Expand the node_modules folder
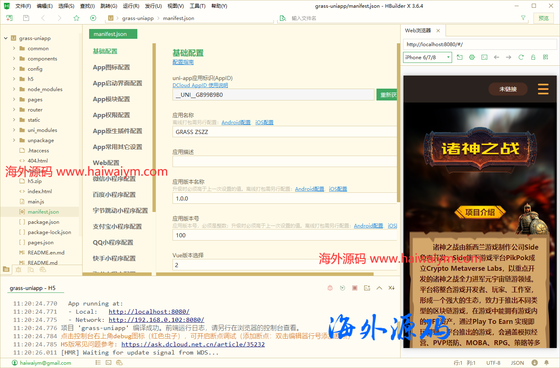 click(x=13, y=89)
